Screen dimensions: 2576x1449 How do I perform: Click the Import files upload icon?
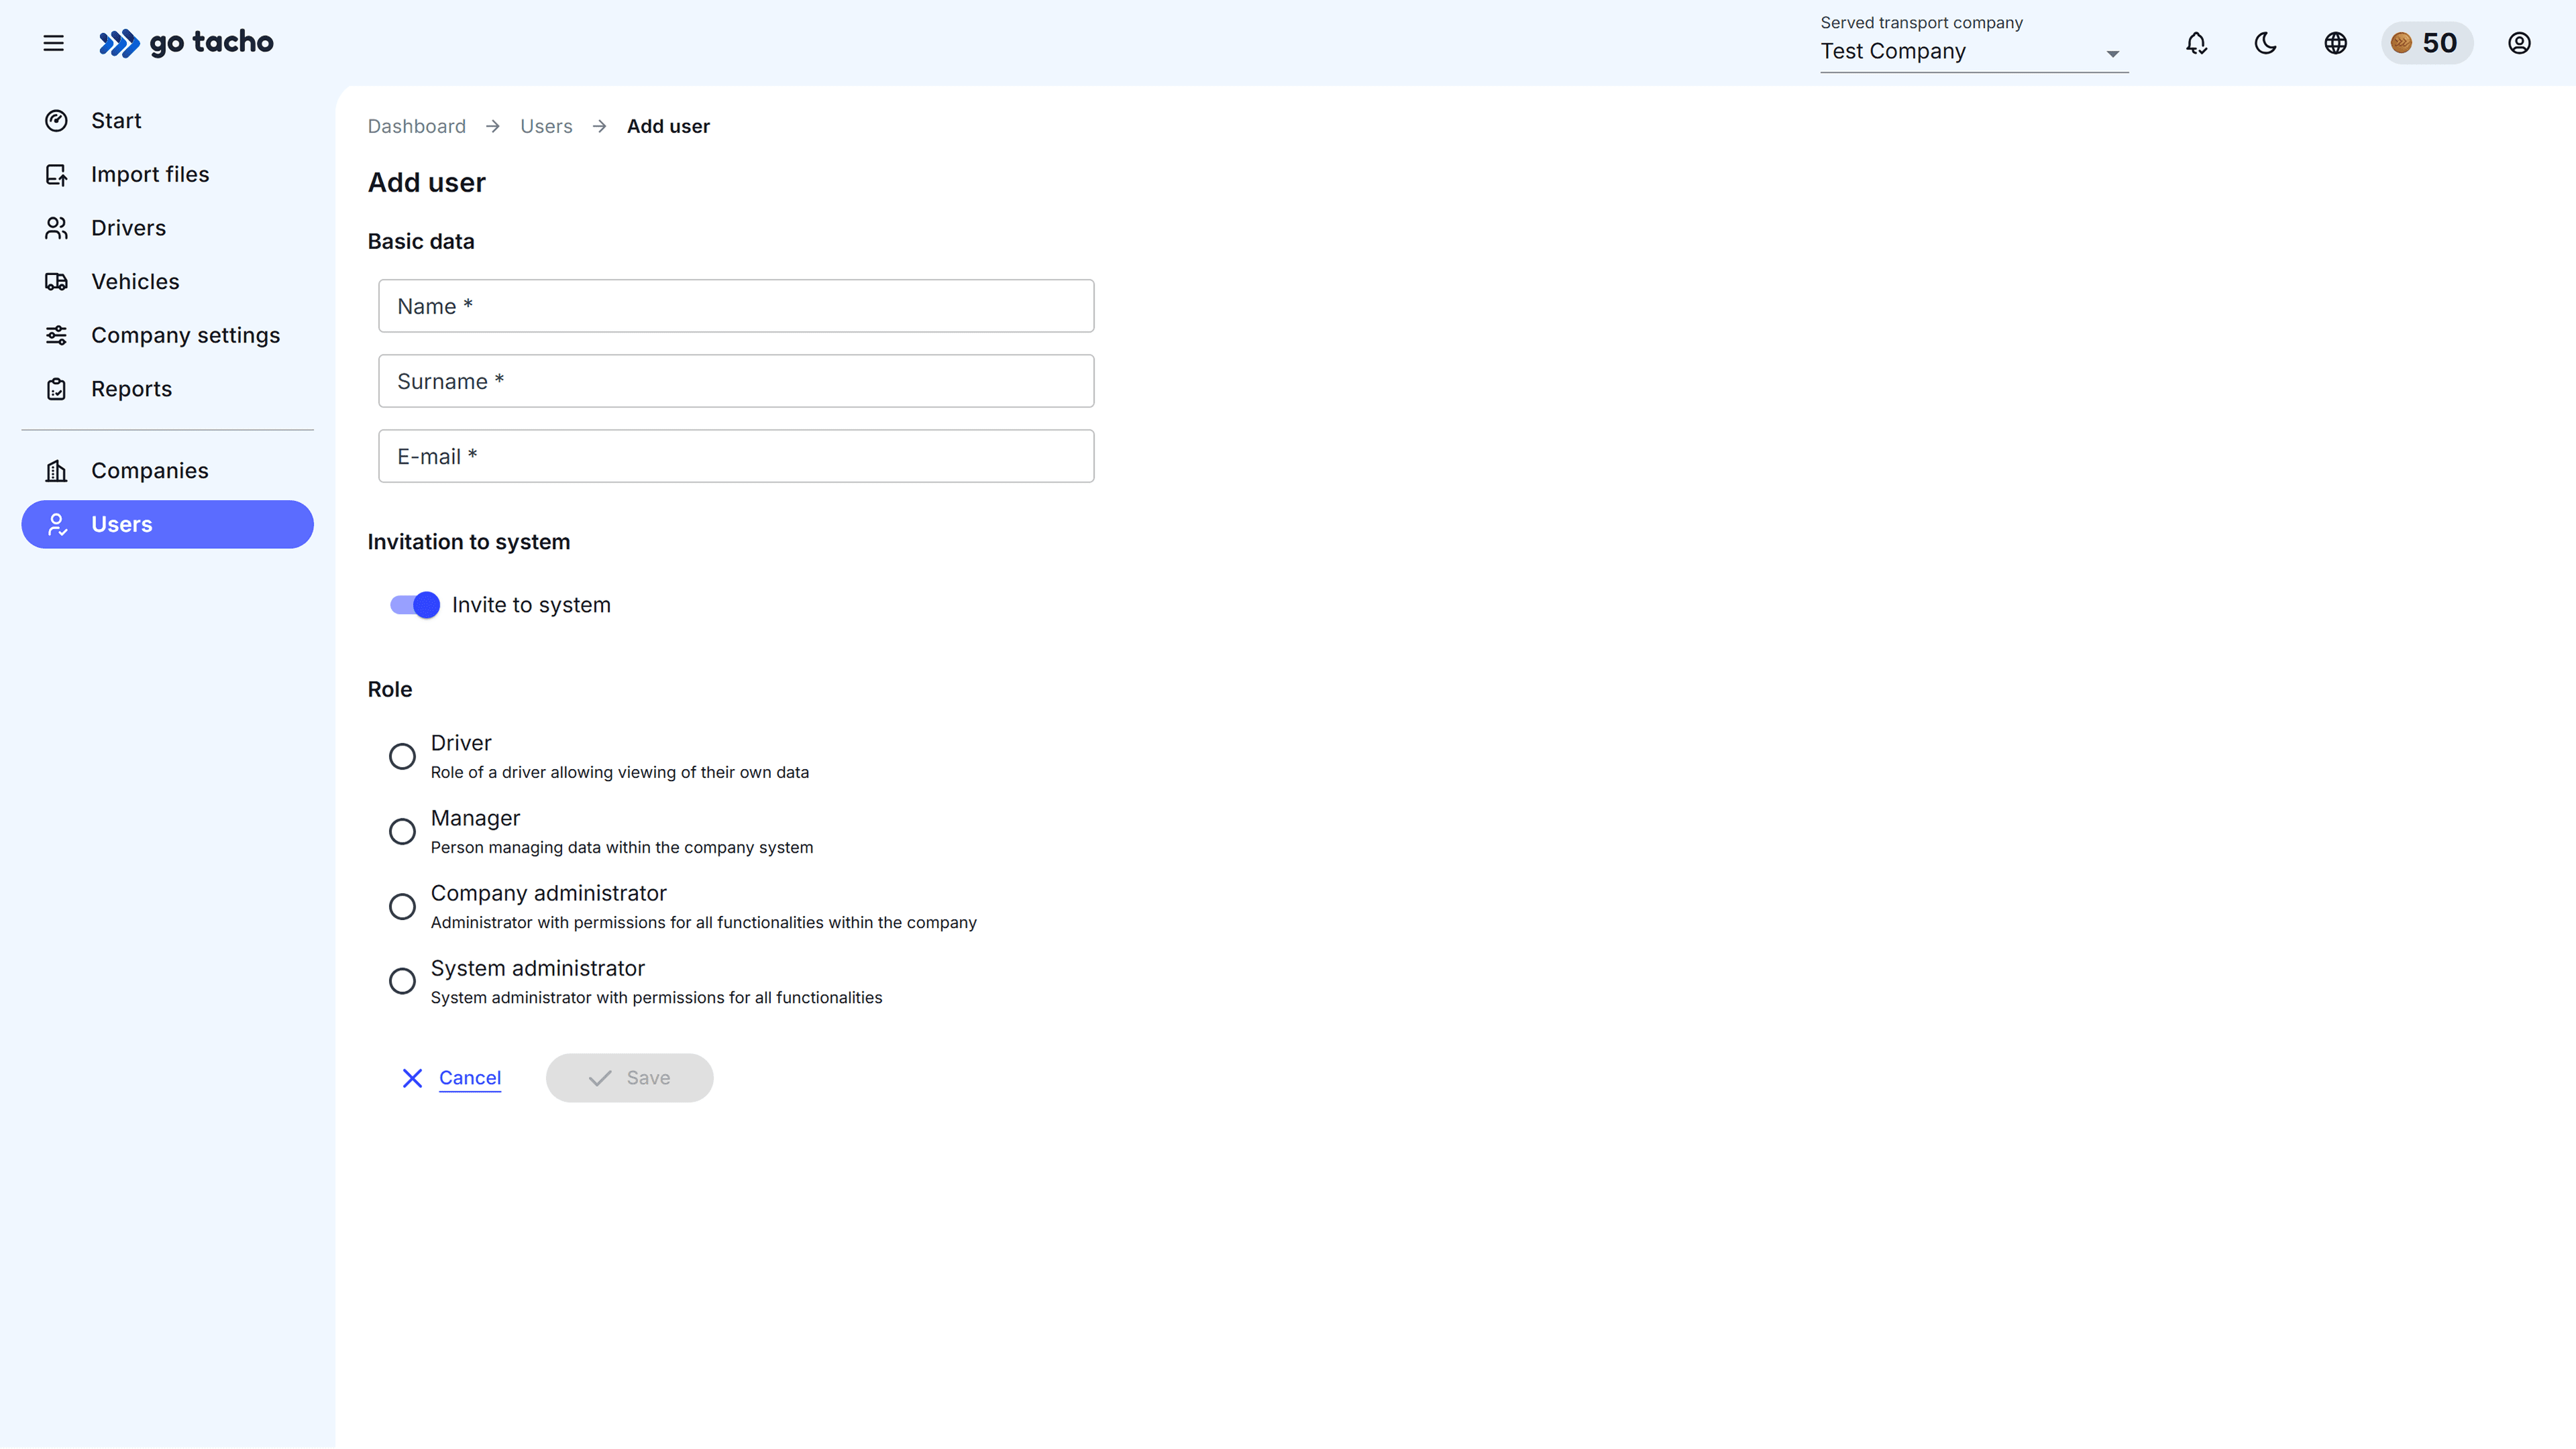click(57, 175)
